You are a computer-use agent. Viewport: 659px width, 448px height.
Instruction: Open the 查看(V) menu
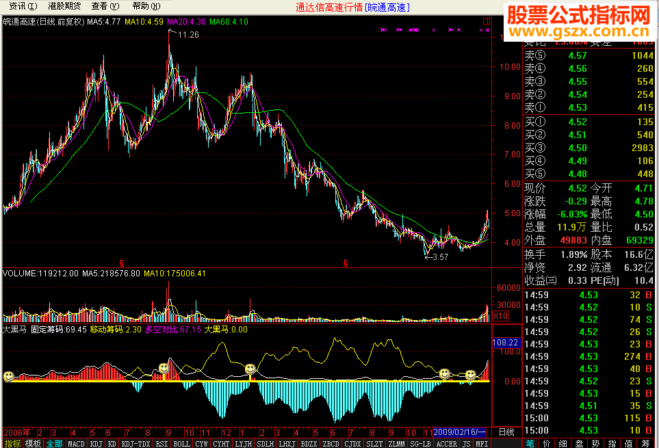(105, 6)
